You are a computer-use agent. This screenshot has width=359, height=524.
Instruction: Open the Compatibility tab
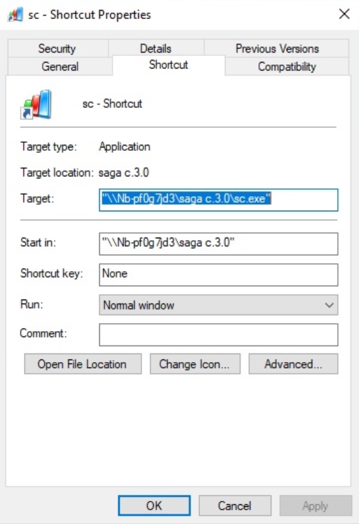coord(287,66)
